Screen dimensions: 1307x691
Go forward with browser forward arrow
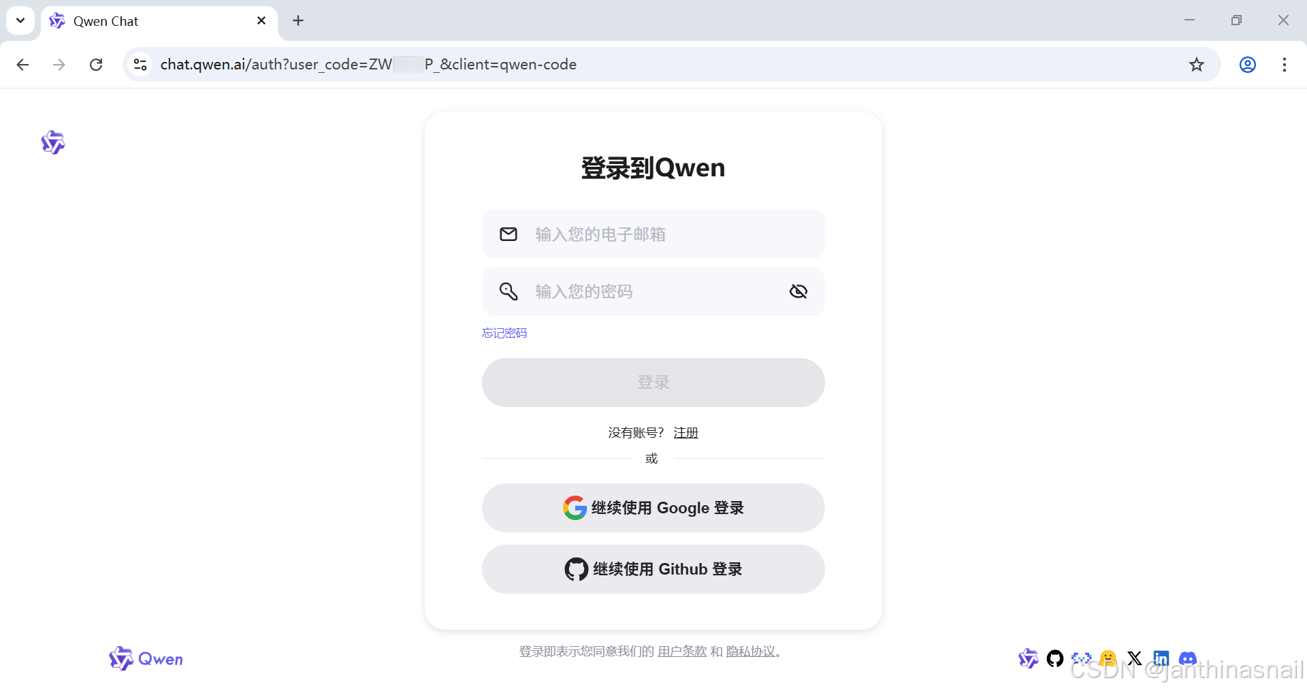[x=59, y=65]
